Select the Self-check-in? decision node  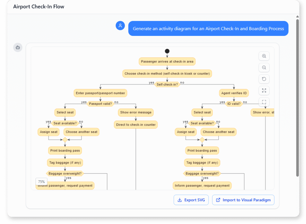(167, 84)
